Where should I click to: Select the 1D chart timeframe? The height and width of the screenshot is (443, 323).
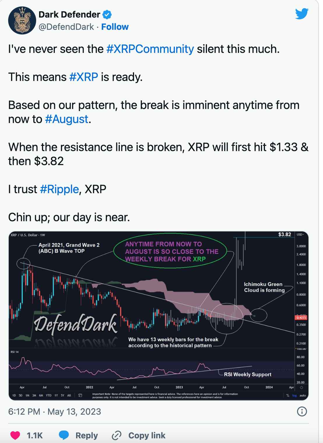[14, 395]
